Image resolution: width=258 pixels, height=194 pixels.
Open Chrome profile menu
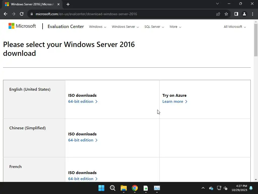click(244, 14)
